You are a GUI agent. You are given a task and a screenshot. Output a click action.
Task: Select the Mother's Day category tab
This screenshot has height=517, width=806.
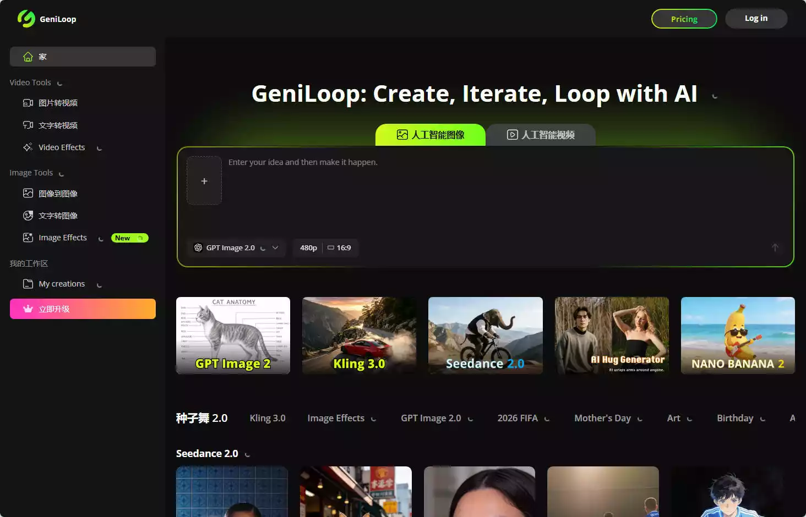point(603,418)
